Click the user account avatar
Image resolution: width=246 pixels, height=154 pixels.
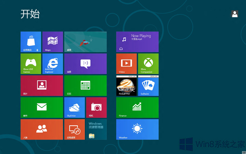click(235, 14)
